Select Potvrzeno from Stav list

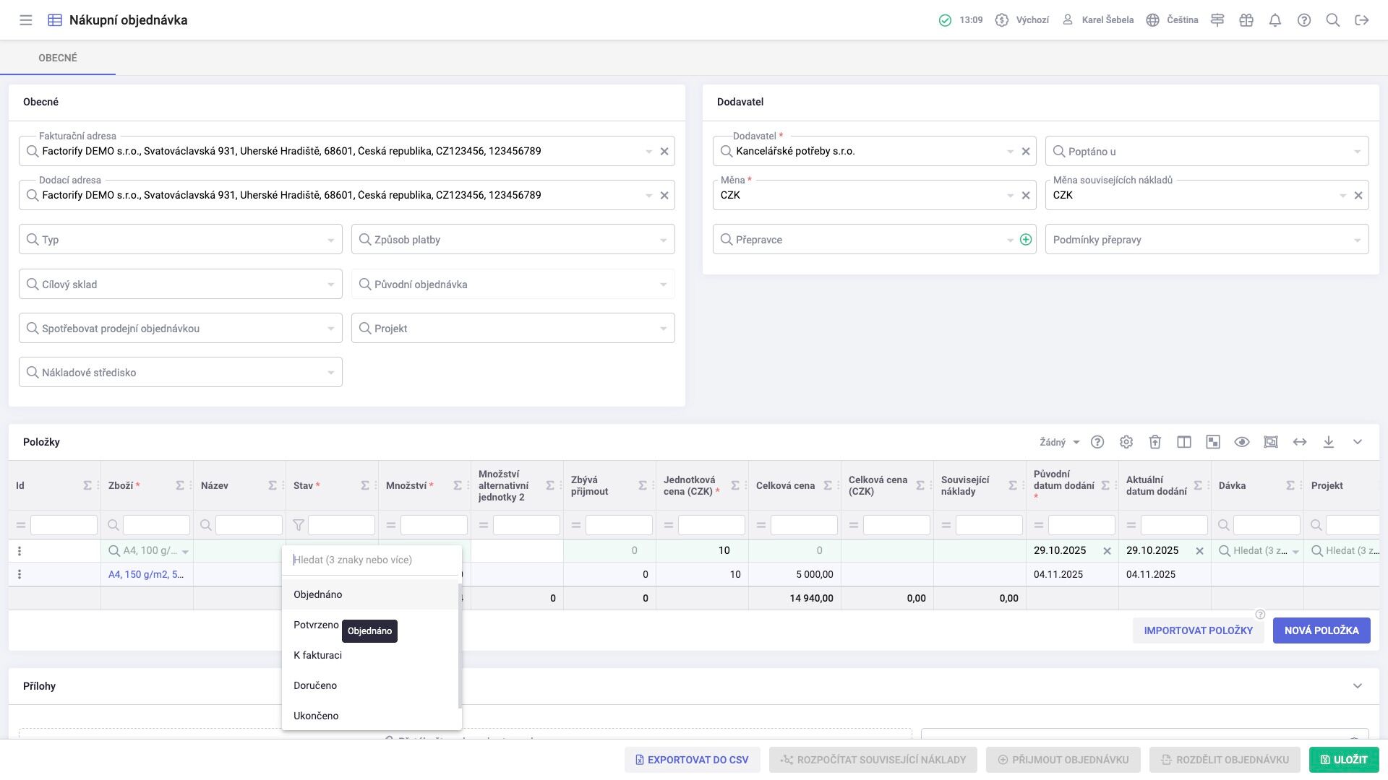316,625
